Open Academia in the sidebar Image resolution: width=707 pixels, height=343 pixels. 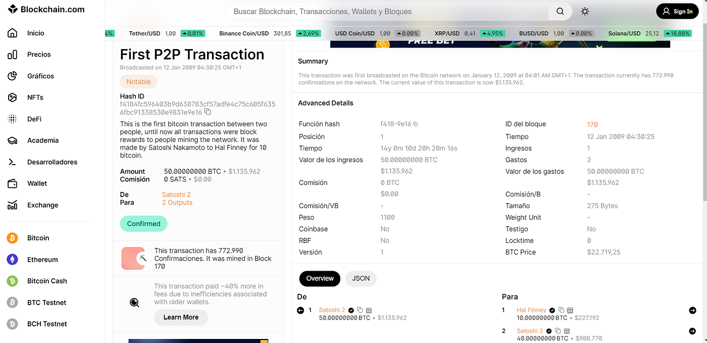(x=43, y=140)
